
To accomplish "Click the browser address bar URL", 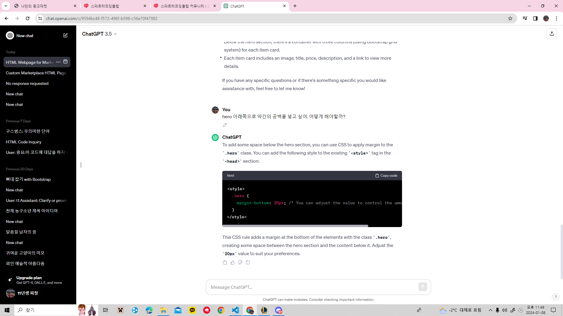I will [101, 18].
